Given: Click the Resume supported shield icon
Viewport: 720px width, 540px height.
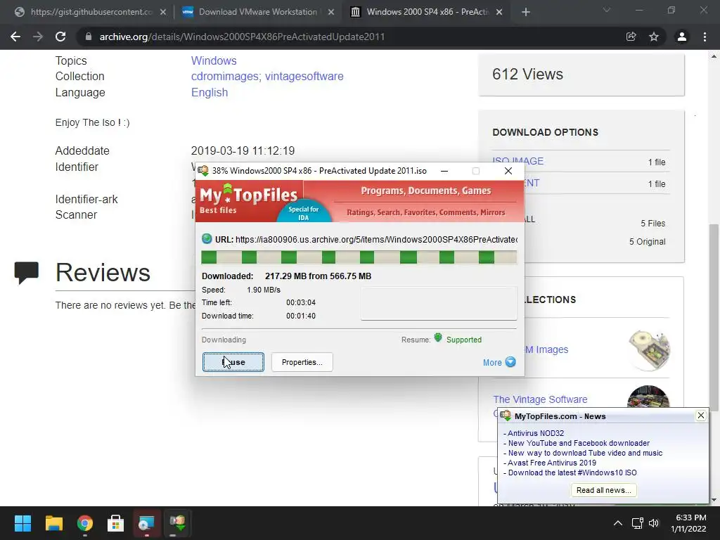Looking at the screenshot, I should 438,338.
